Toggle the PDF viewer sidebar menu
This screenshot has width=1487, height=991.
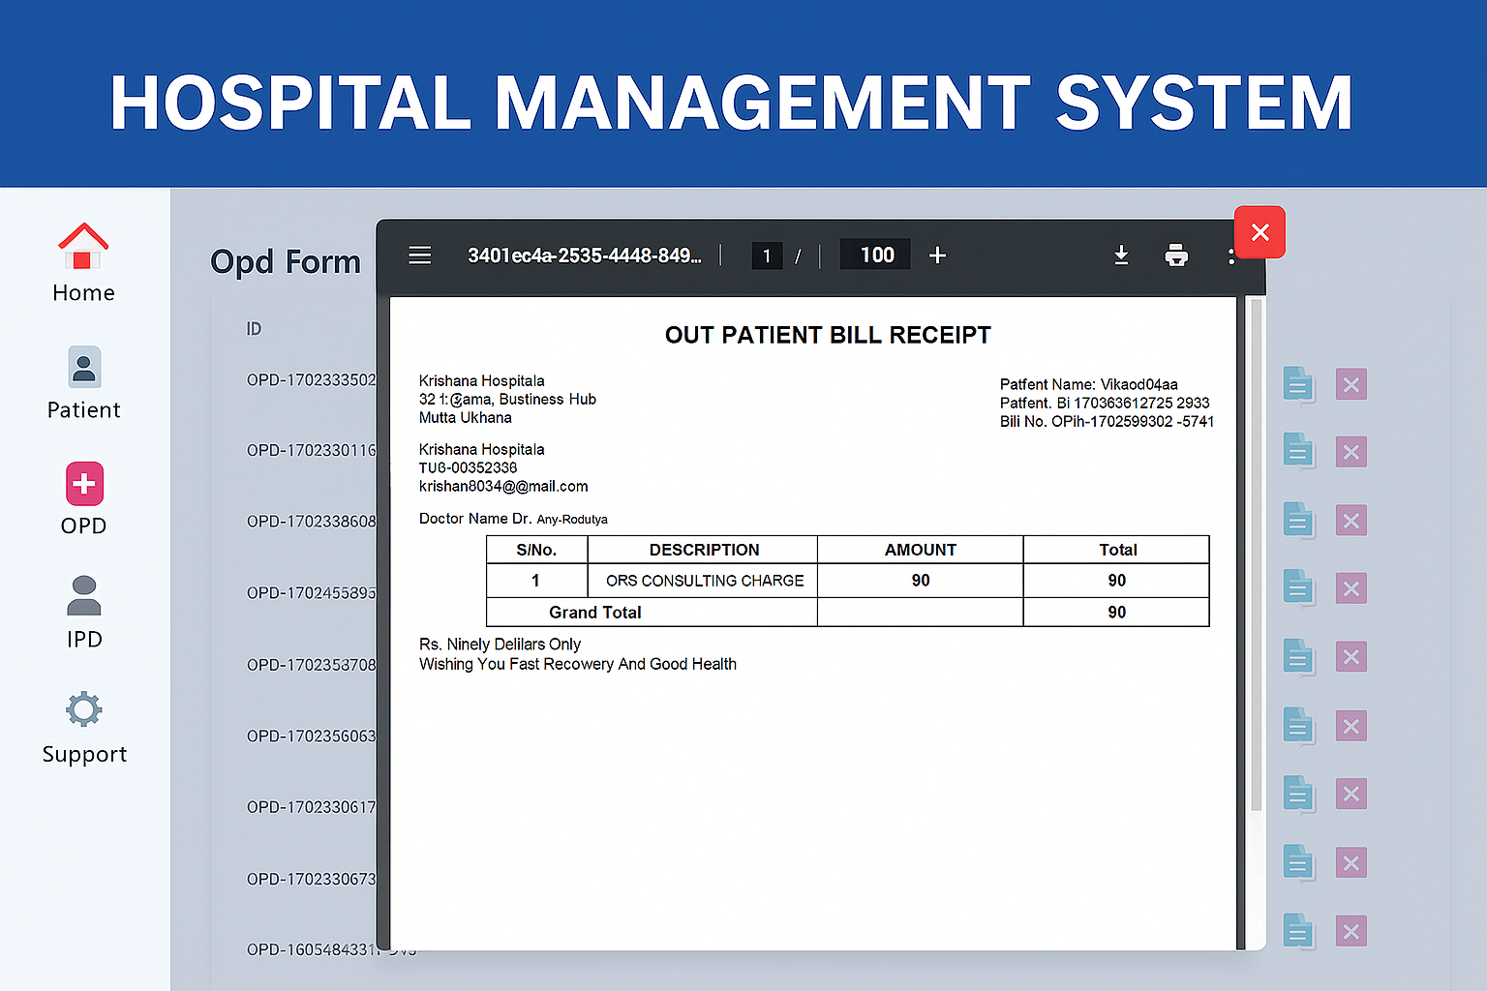419,255
